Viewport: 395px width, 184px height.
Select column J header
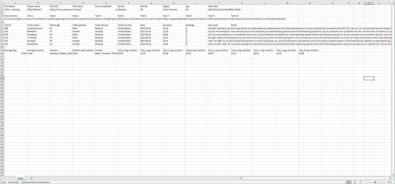pyautogui.click(x=219, y=3)
